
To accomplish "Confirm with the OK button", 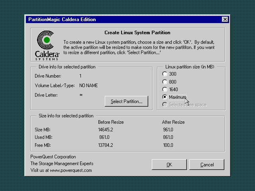I will pos(169,164).
